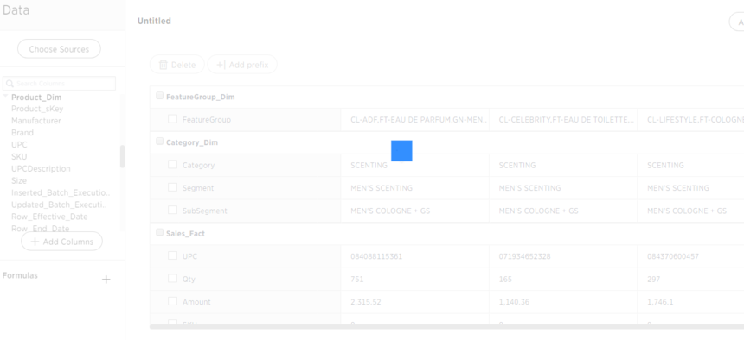Click the Delete trash icon
Image resolution: width=744 pixels, height=340 pixels.
tap(164, 65)
